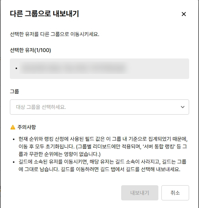Select the blurred user entry in list
199x208 pixels.
click(x=74, y=68)
